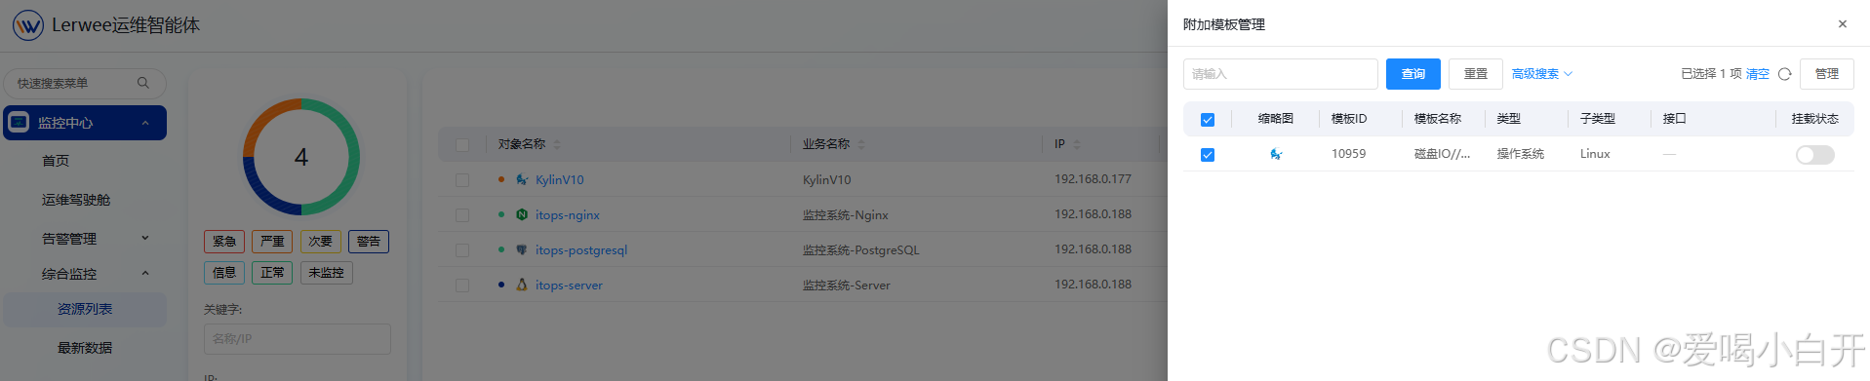This screenshot has width=1870, height=381.
Task: Click the sort arrows on 业务名称 column
Action: [x=861, y=144]
